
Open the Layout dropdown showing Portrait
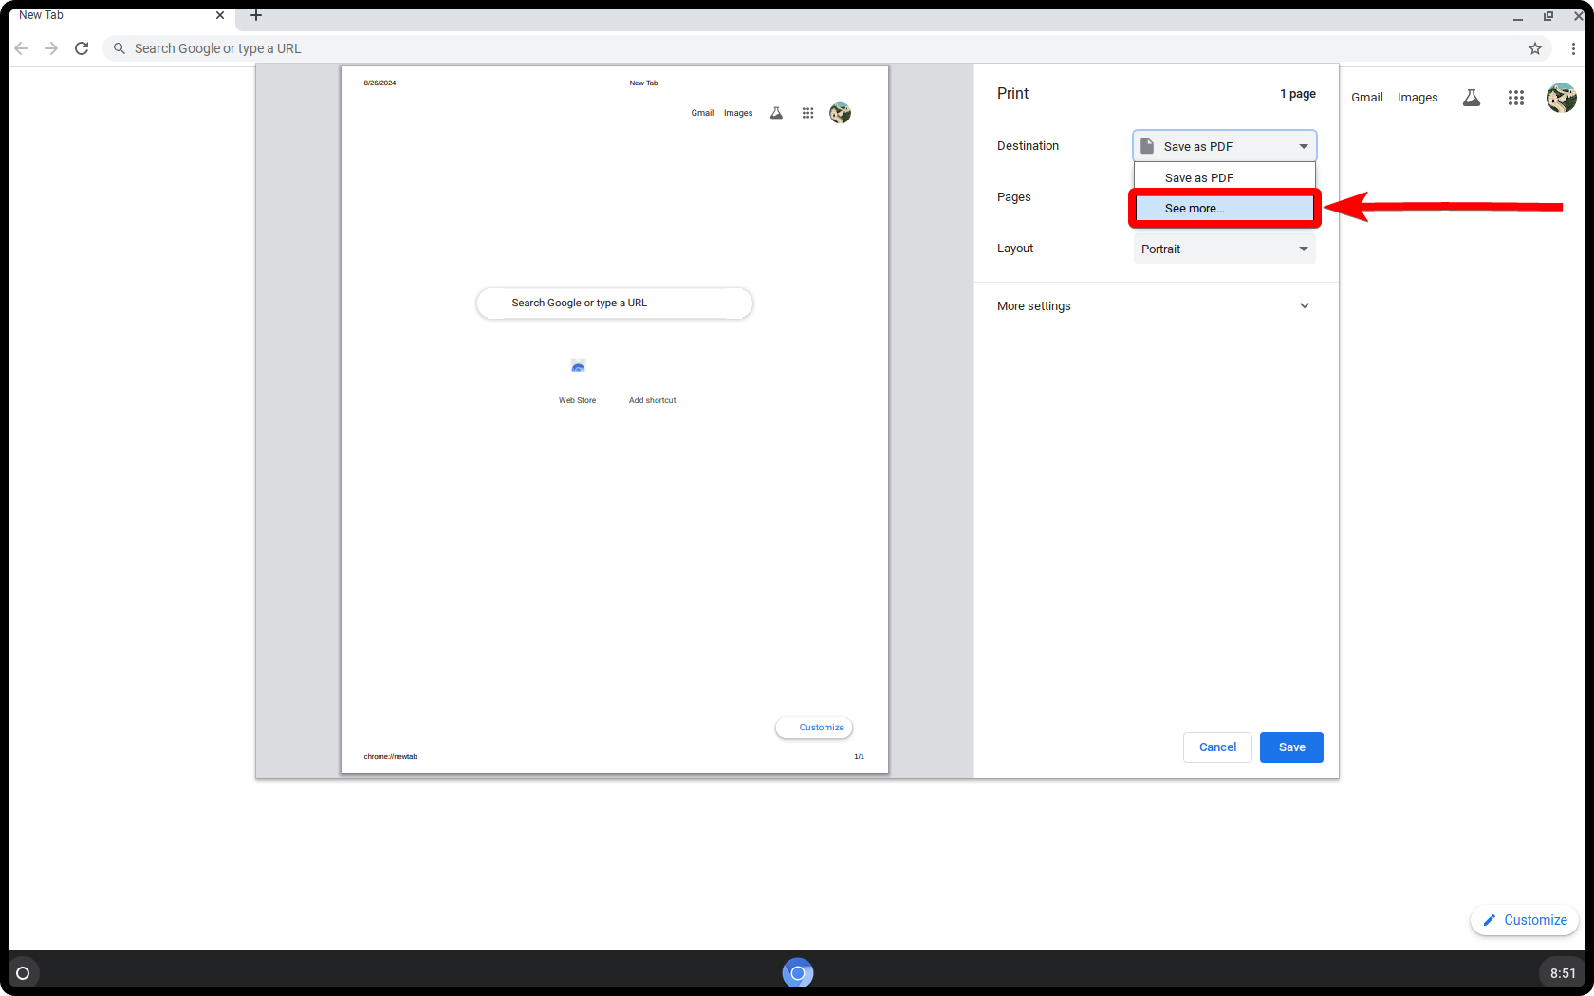(x=1225, y=249)
